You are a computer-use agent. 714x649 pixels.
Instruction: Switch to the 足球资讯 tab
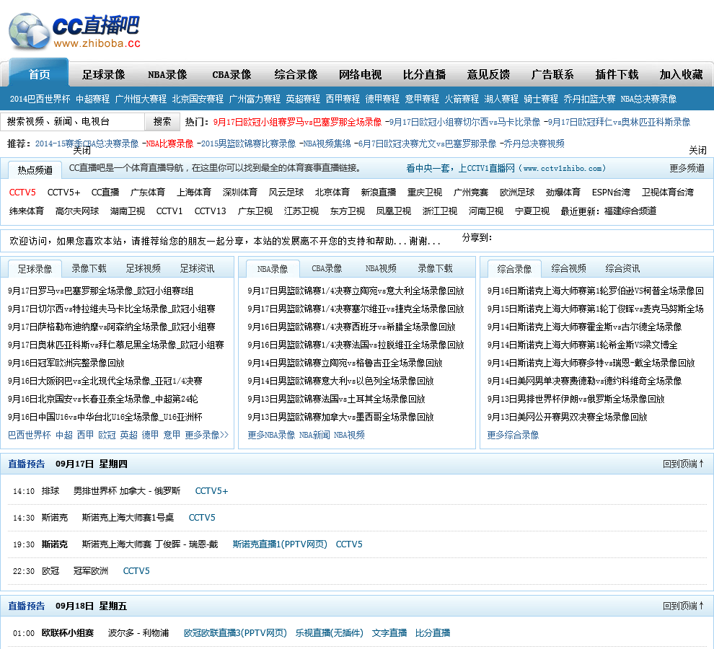(197, 268)
